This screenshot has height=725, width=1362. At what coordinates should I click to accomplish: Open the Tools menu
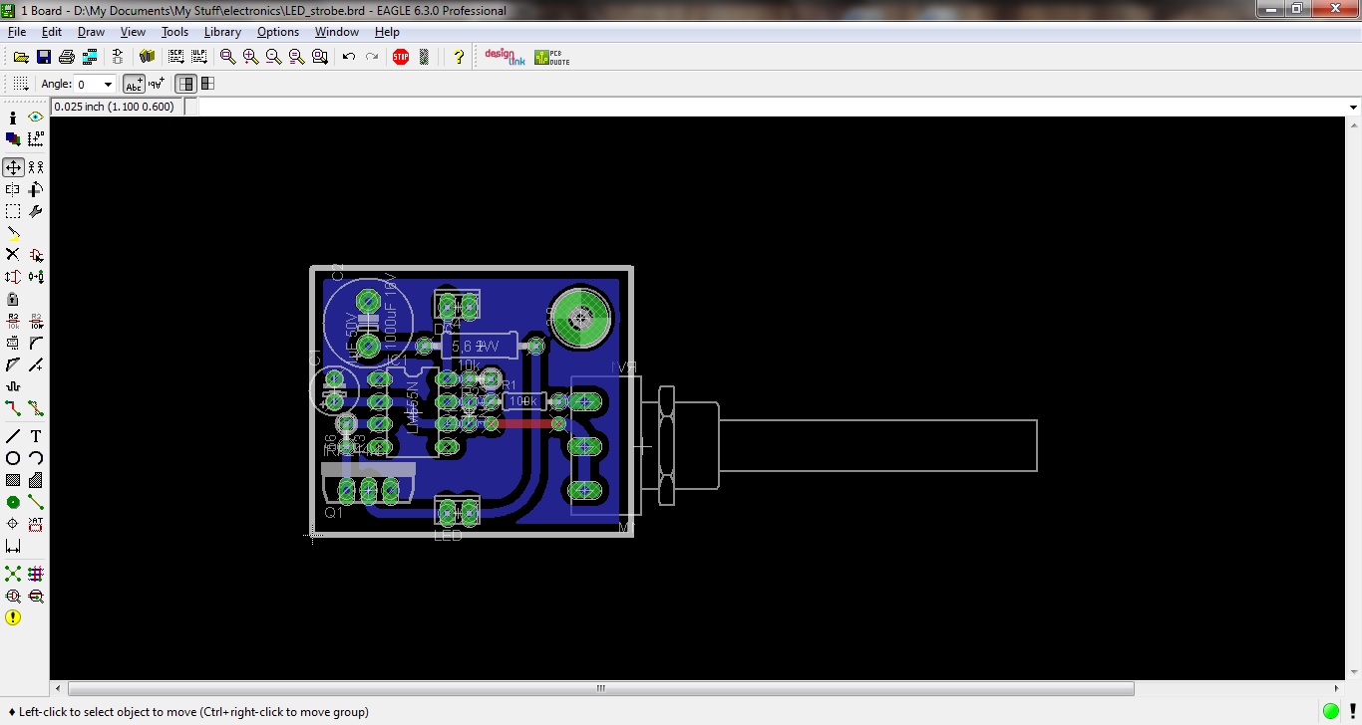[x=174, y=32]
